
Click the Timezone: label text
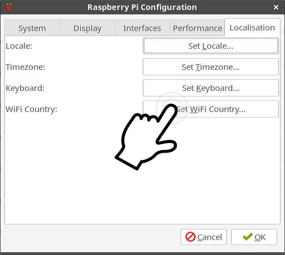coord(26,67)
